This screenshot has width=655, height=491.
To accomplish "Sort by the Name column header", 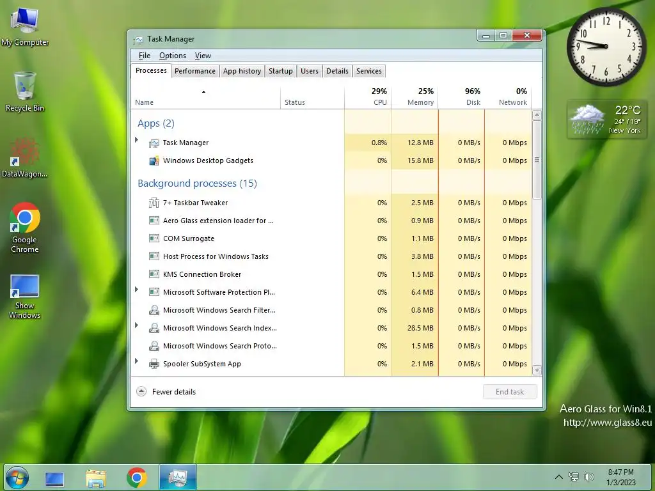I will coord(205,98).
